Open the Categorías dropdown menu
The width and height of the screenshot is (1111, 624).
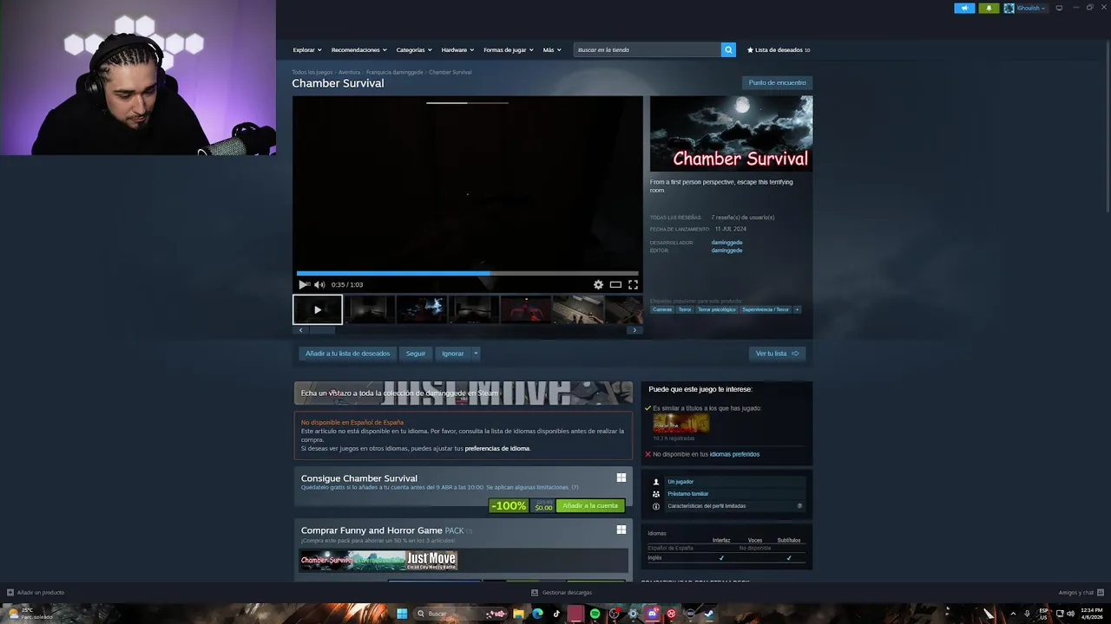click(414, 49)
